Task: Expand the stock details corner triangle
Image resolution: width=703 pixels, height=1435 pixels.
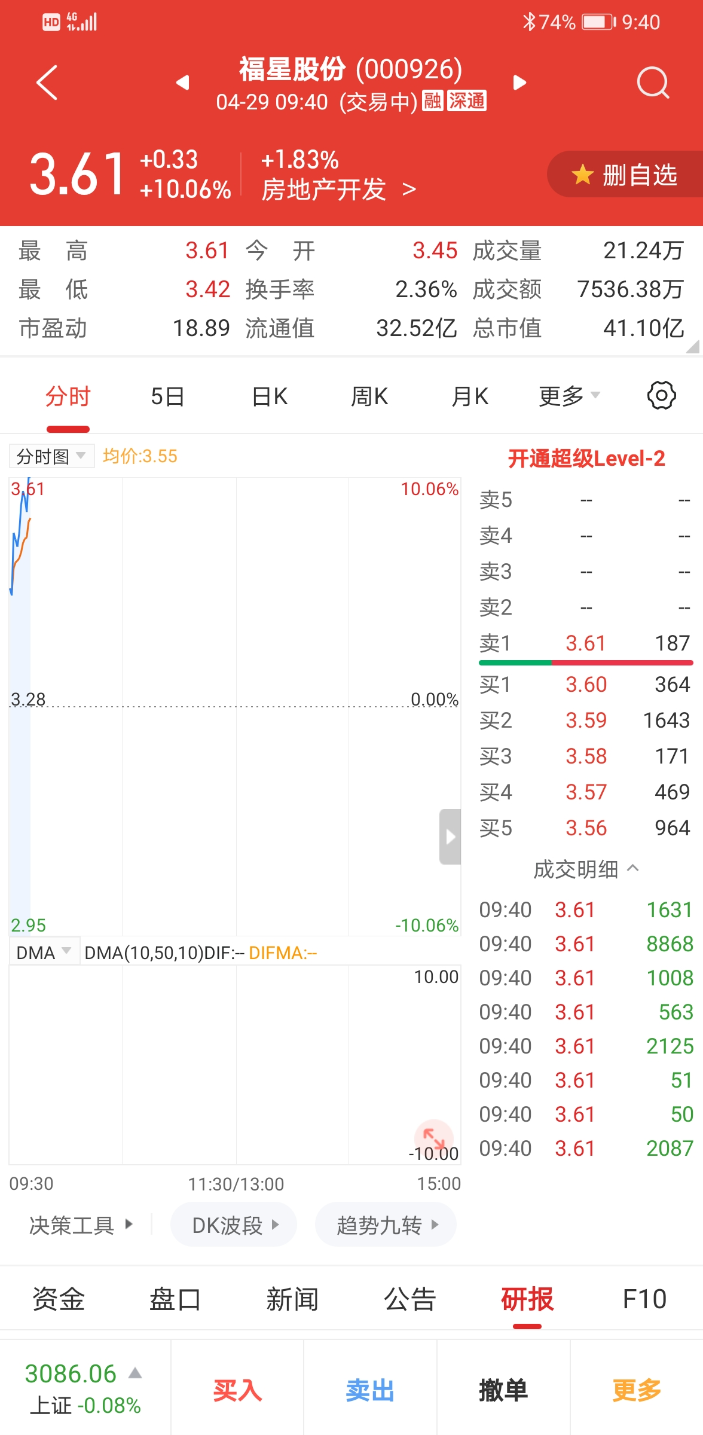Action: click(692, 347)
